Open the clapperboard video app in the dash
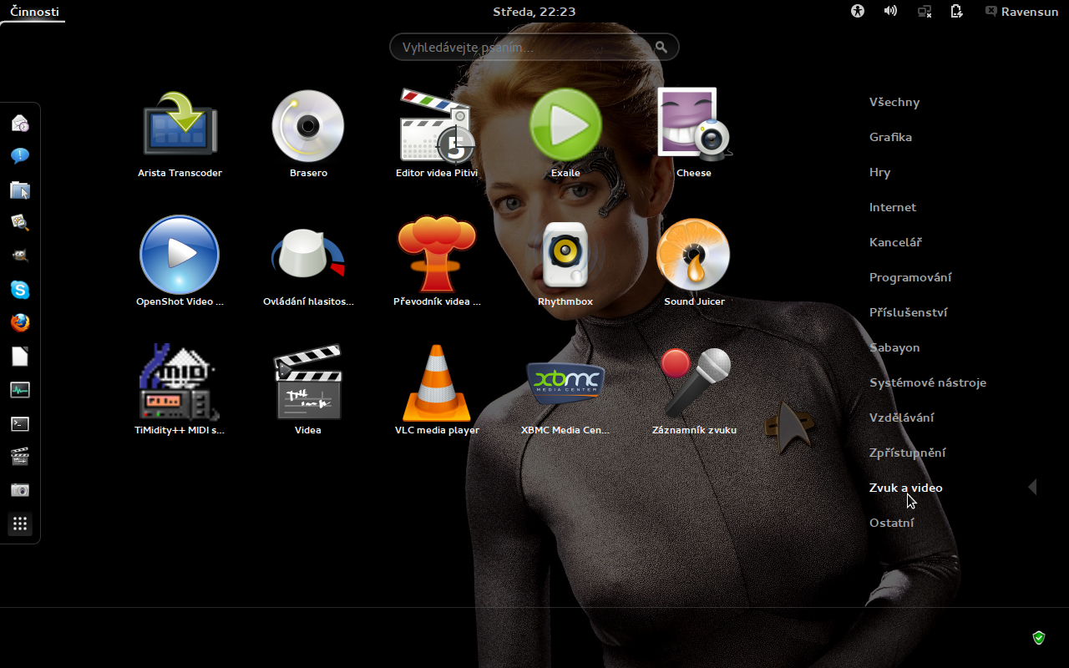Image resolution: width=1069 pixels, height=668 pixels. (x=20, y=457)
